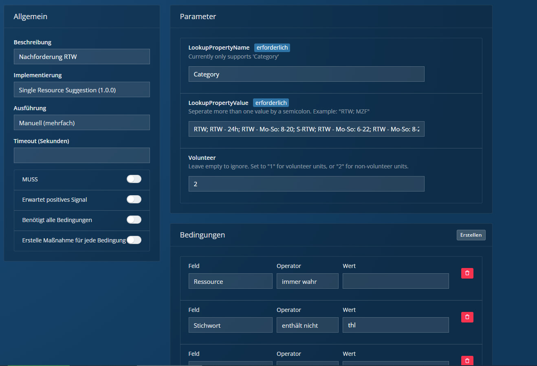The height and width of the screenshot is (366, 537).
Task: Edit the LookupPropertyValue RTW list field
Action: pos(306,129)
